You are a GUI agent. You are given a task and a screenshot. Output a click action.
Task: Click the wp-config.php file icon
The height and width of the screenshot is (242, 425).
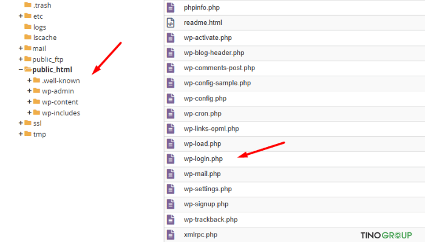[171, 99]
